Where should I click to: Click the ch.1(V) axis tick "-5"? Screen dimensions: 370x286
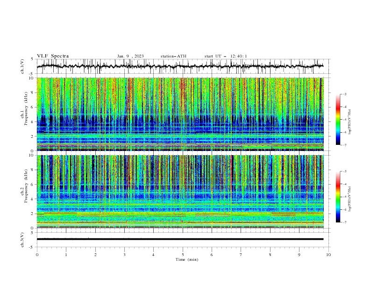tap(32, 74)
